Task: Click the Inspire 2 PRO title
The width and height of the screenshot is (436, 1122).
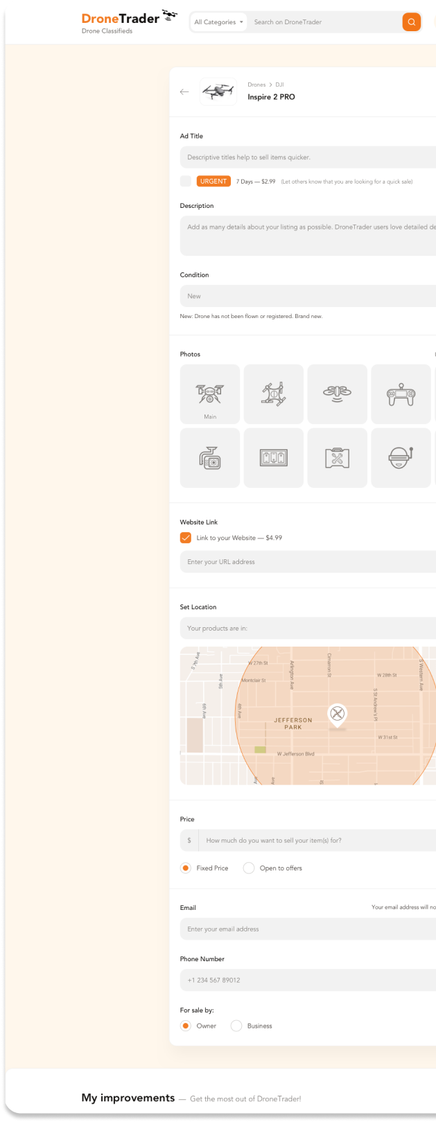Action: tap(271, 97)
